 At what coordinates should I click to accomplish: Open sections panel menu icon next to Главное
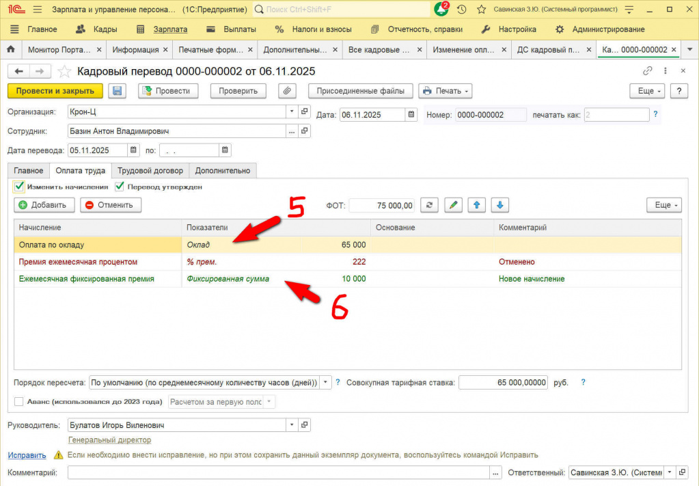tap(15, 29)
